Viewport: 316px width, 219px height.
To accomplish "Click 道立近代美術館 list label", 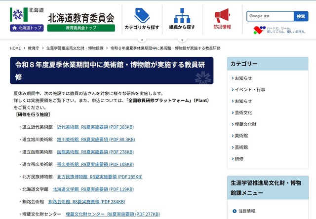I will point(38,127).
